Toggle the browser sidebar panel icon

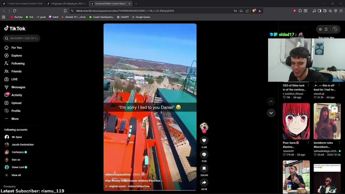coord(319,11)
